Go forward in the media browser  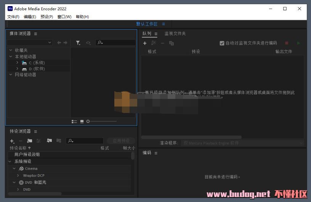[x=65, y=43]
